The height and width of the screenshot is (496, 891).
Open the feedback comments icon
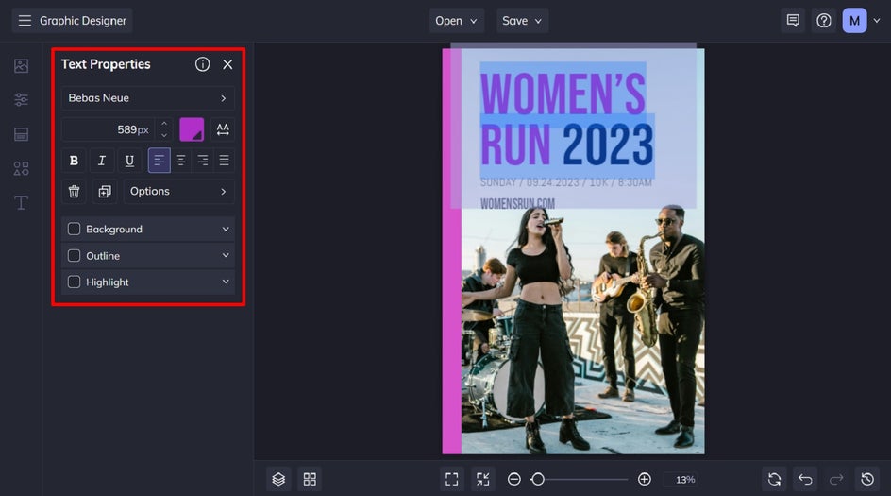(x=793, y=21)
